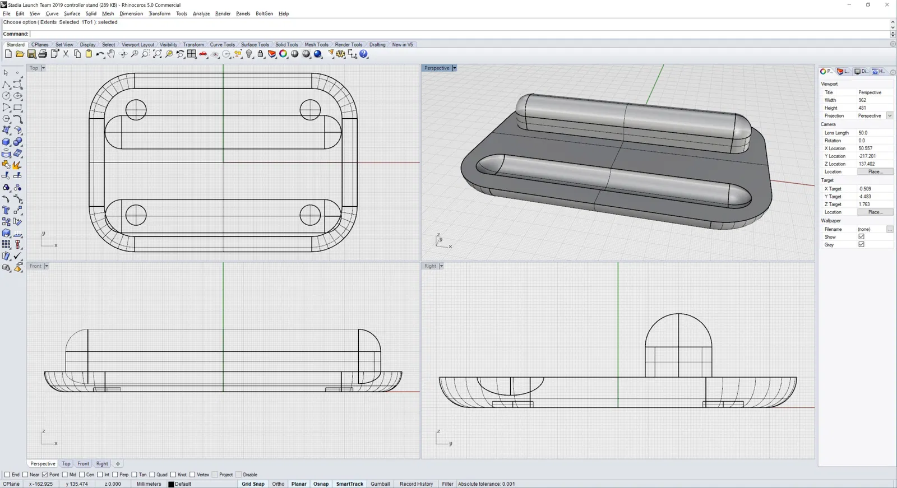897x488 pixels.
Task: Click the Save file icon
Action: coord(31,54)
